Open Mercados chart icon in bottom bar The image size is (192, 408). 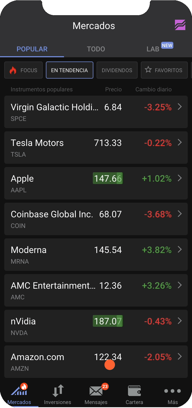click(x=19, y=390)
